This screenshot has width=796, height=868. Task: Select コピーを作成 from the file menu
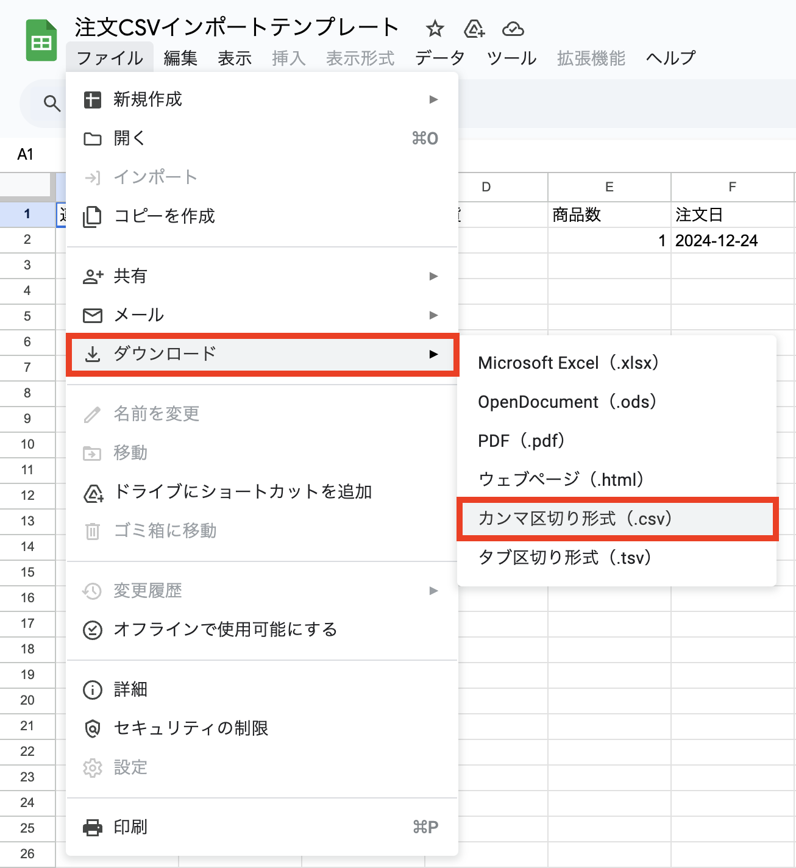click(x=164, y=216)
